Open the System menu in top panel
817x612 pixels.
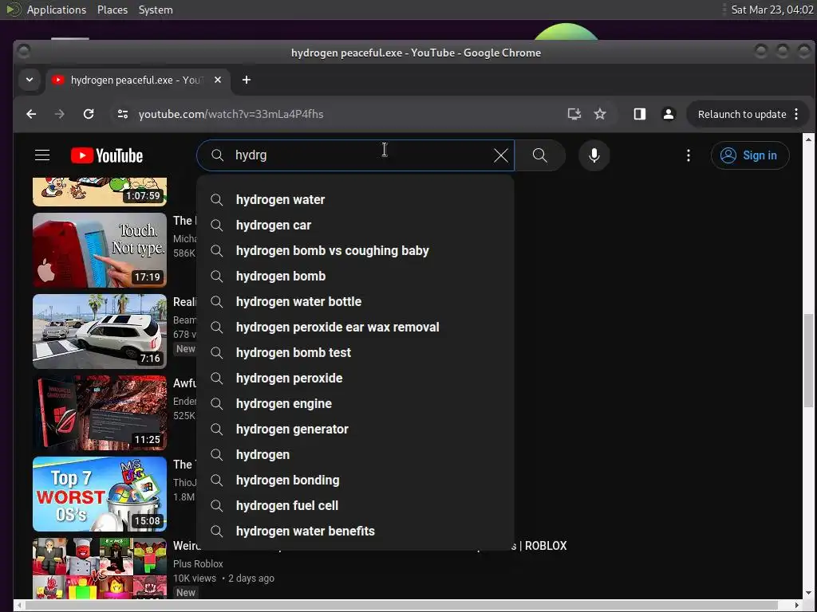[156, 10]
